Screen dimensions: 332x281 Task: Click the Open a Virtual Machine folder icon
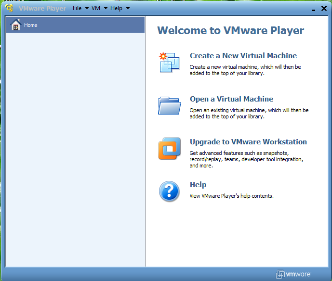170,105
